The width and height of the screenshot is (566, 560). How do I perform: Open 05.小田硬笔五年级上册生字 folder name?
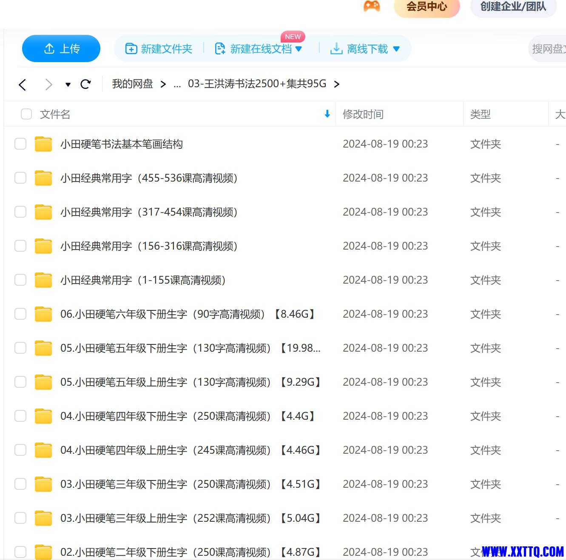coord(191,382)
